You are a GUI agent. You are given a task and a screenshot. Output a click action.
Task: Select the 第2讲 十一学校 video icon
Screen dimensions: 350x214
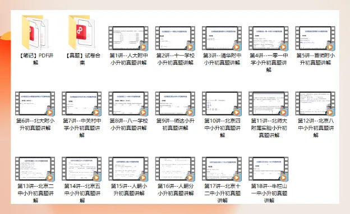[x=175, y=38]
